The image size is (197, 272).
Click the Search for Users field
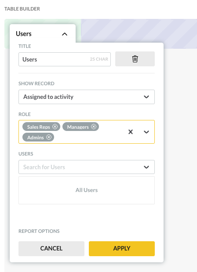pyautogui.click(x=87, y=167)
